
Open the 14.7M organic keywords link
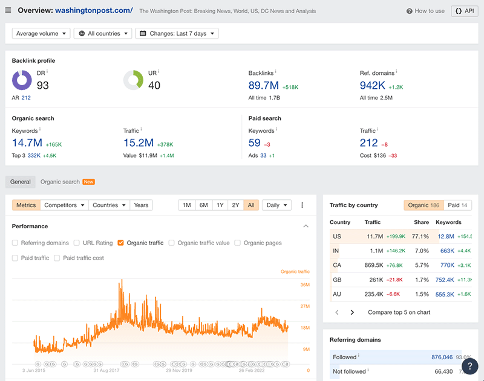click(27, 142)
